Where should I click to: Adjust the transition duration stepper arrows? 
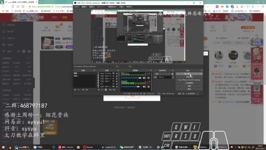pos(173,77)
